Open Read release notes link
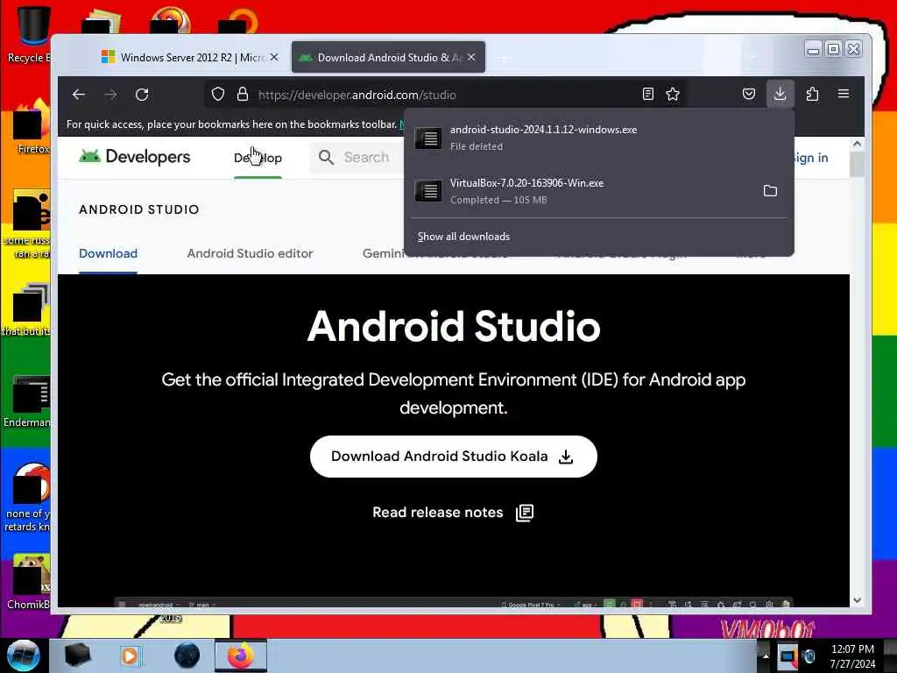Image resolution: width=897 pixels, height=673 pixels. [453, 512]
